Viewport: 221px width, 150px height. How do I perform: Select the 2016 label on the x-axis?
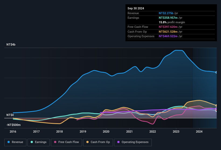pyautogui.click(x=13, y=132)
